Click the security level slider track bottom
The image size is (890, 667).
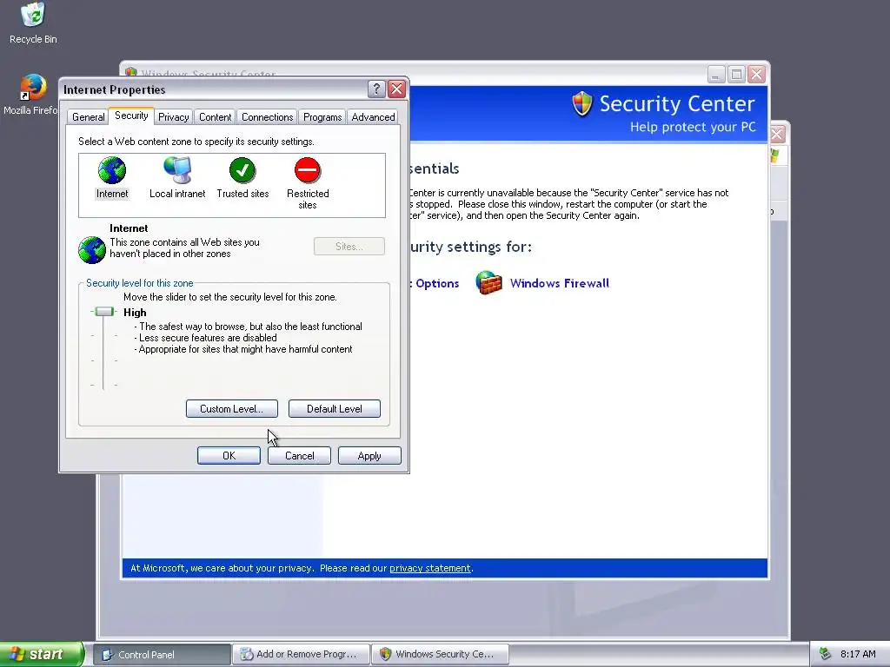tap(103, 385)
